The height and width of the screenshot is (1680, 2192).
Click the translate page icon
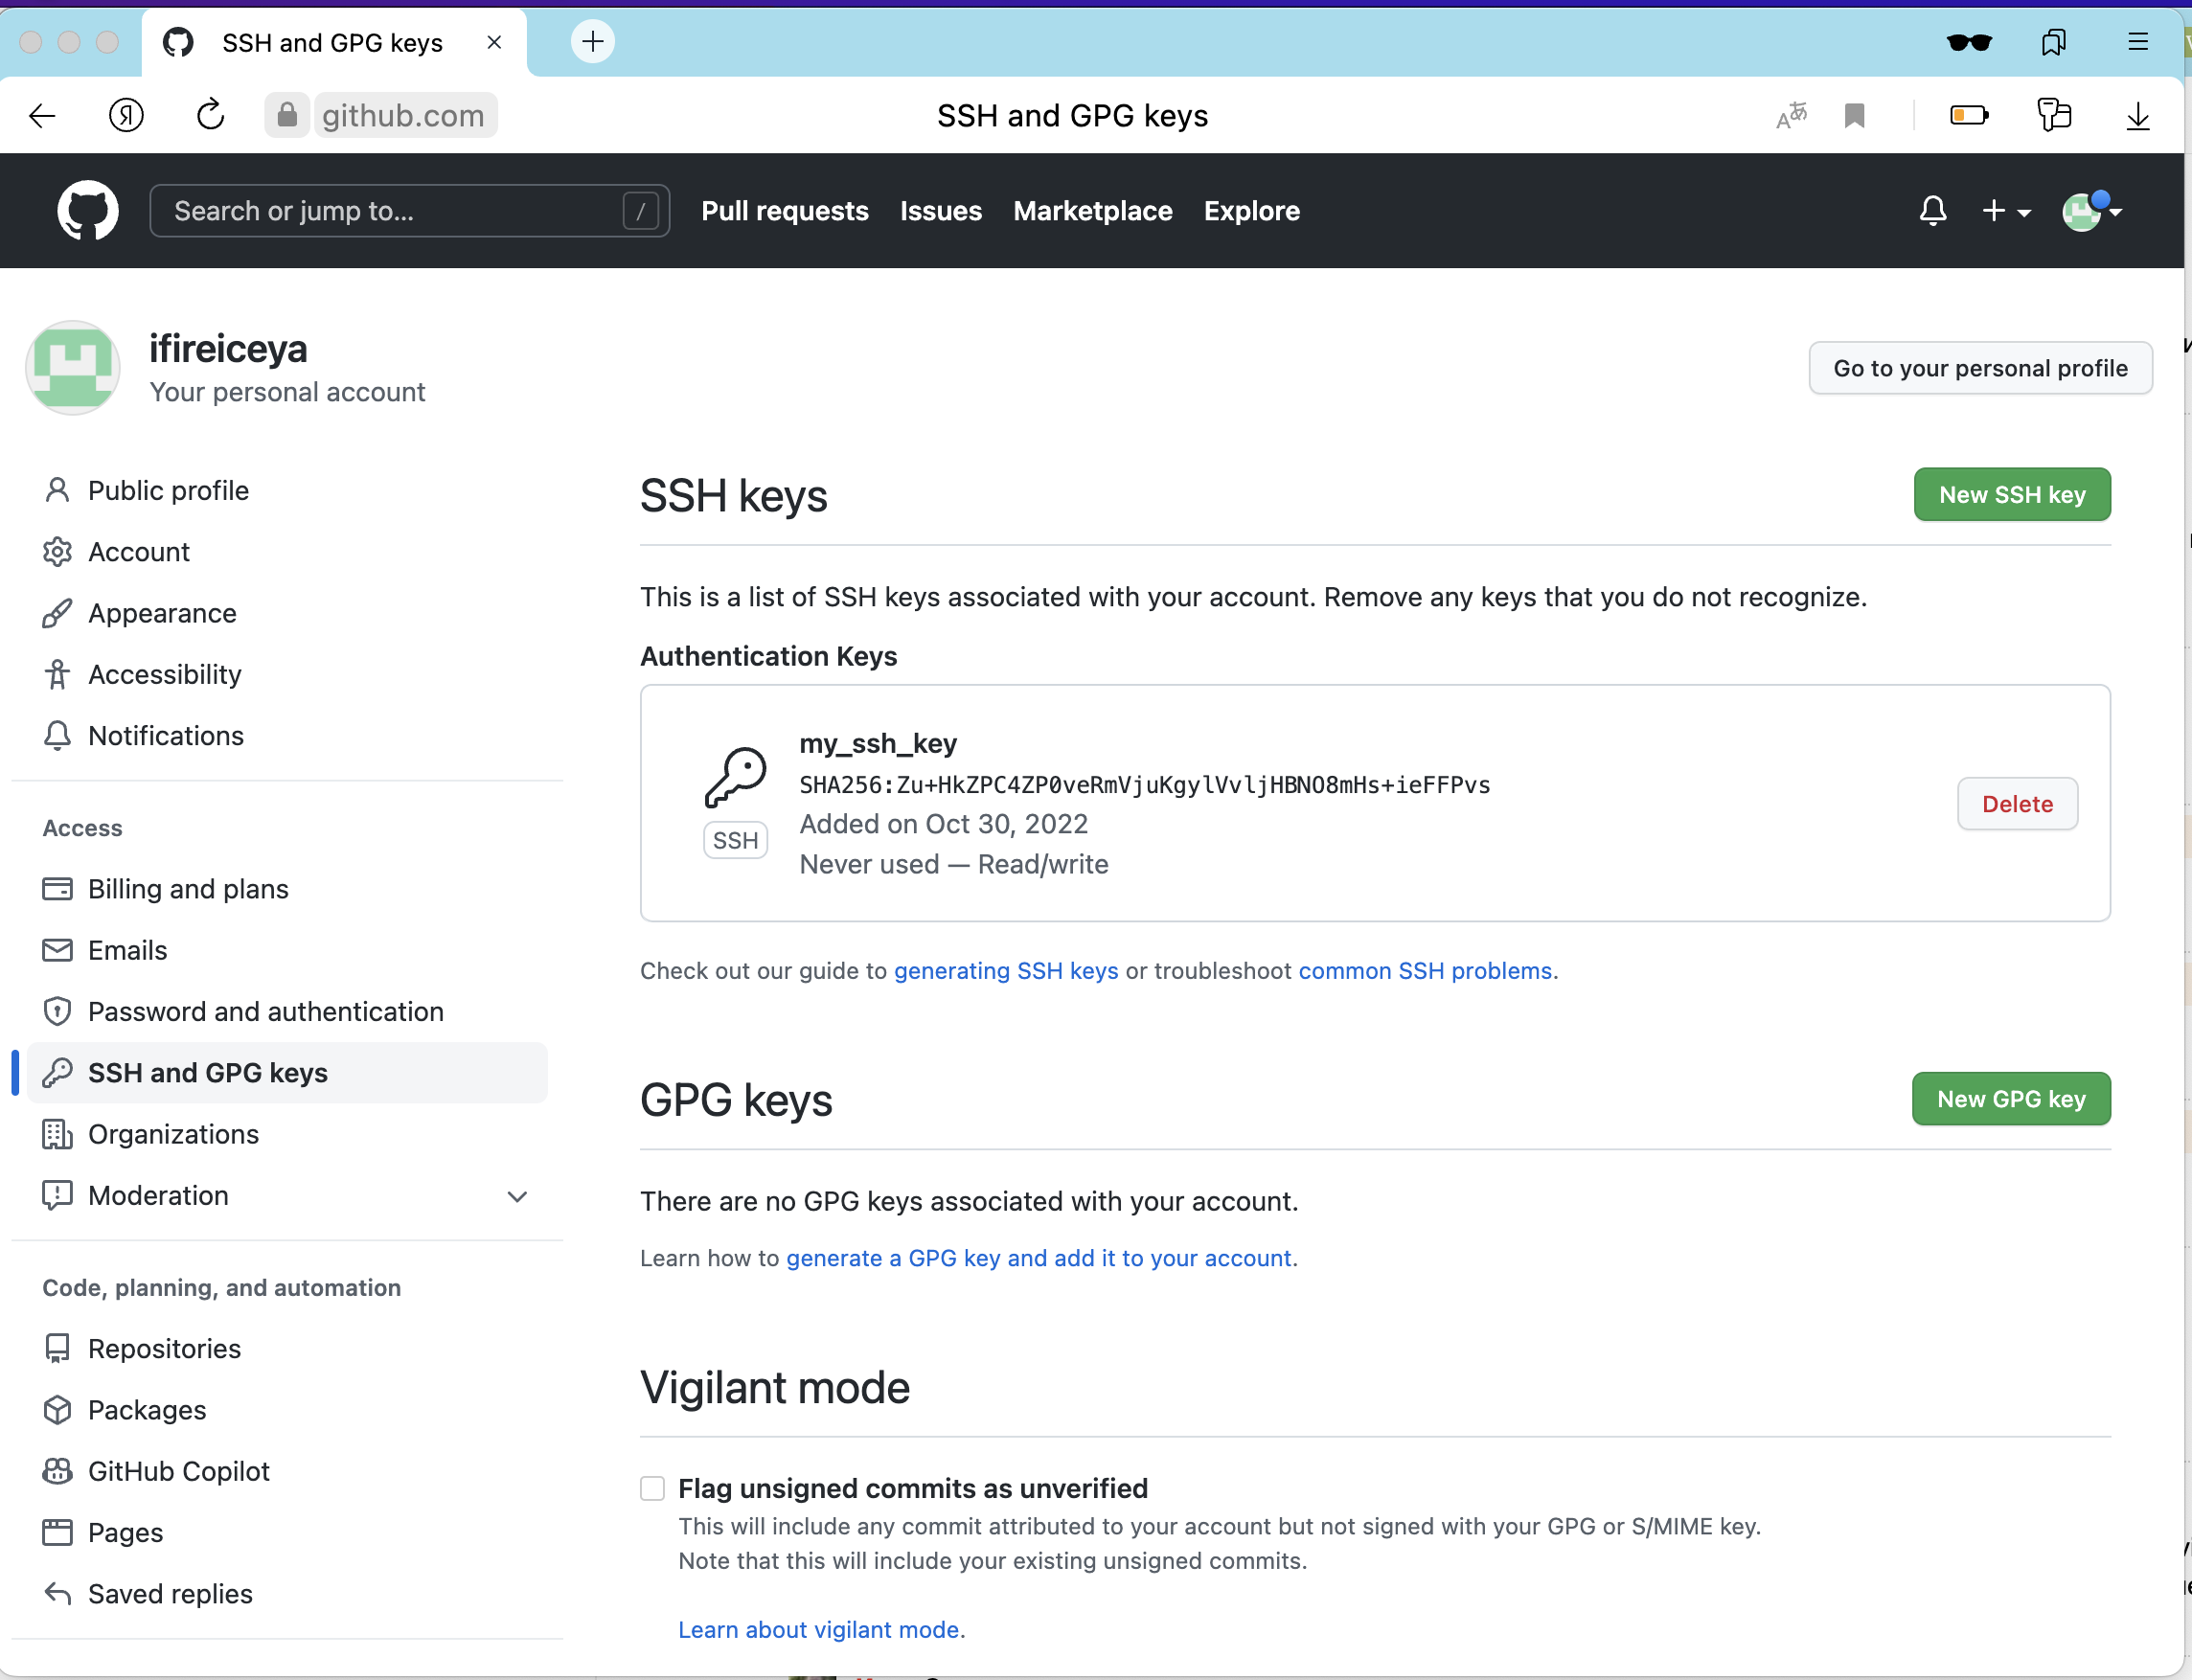pyautogui.click(x=1791, y=116)
